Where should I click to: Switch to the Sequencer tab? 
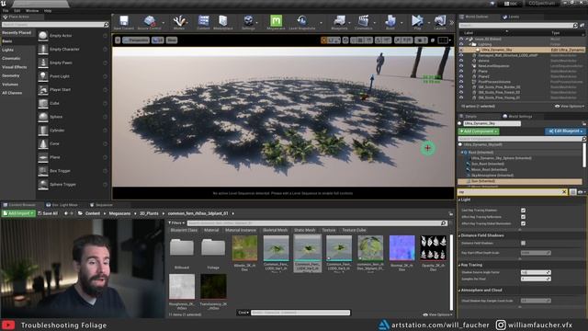click(102, 205)
